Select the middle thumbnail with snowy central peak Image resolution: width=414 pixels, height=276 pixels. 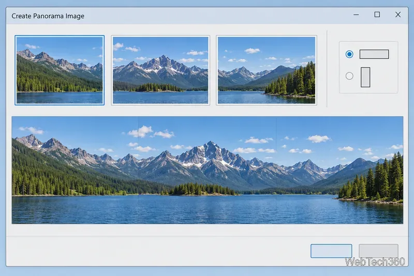160,70
